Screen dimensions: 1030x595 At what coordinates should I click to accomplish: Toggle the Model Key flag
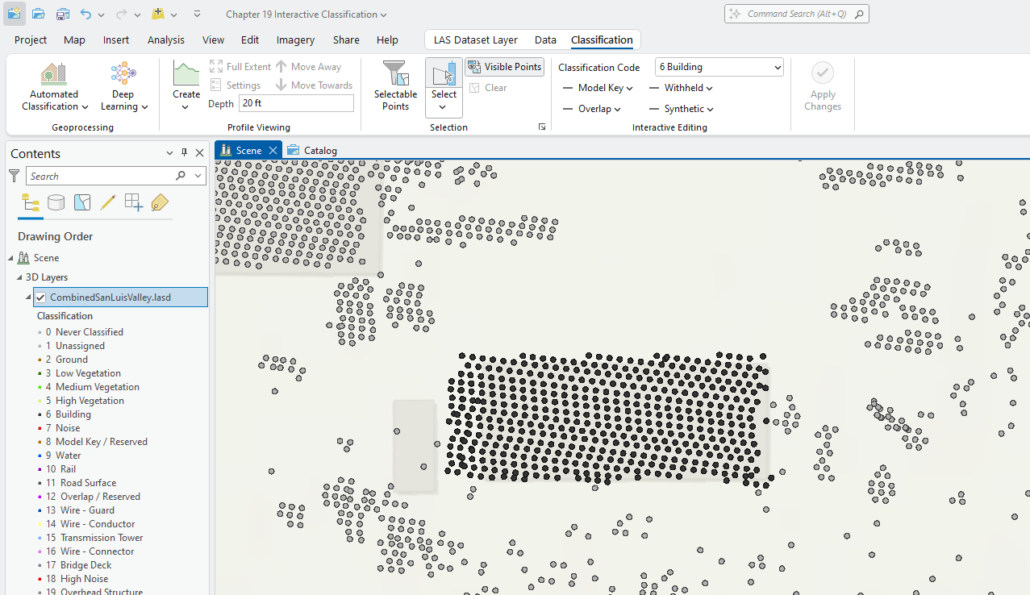point(597,88)
